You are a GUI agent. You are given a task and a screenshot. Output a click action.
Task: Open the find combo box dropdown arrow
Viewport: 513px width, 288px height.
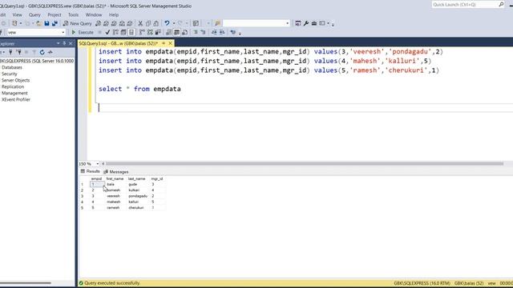coord(287,23)
